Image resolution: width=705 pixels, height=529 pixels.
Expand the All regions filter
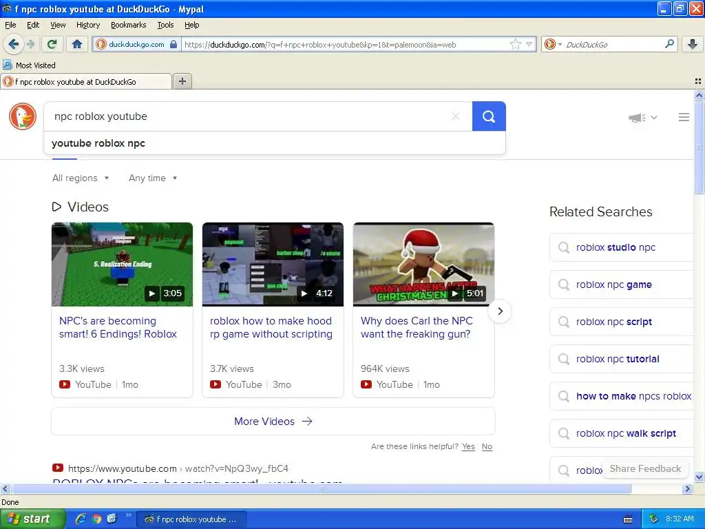pyautogui.click(x=81, y=178)
